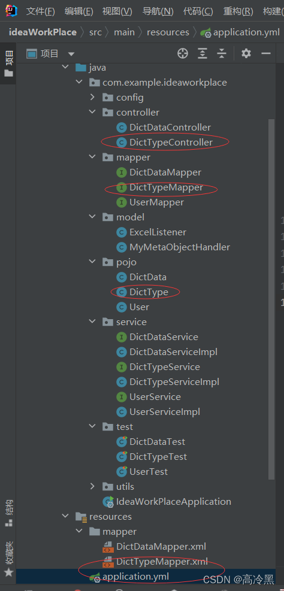Collapse the test package
Viewport: 284px width, 591px height.
92,427
